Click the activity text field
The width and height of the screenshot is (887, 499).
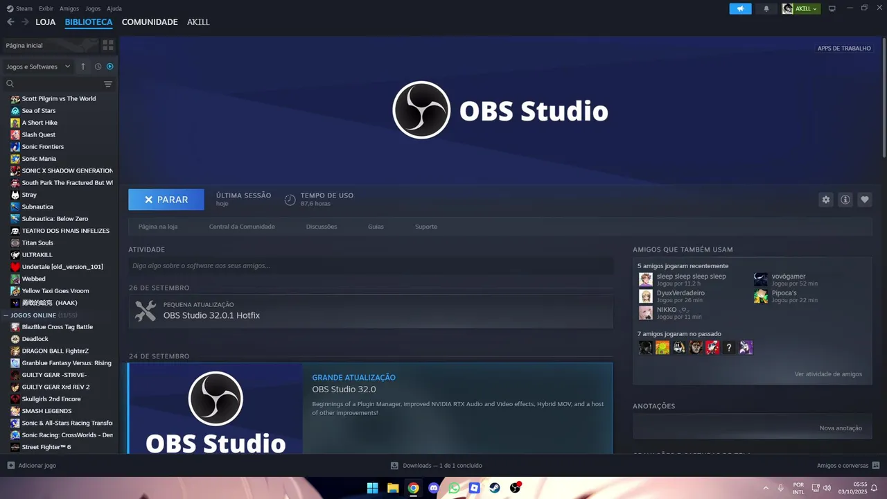tap(371, 265)
